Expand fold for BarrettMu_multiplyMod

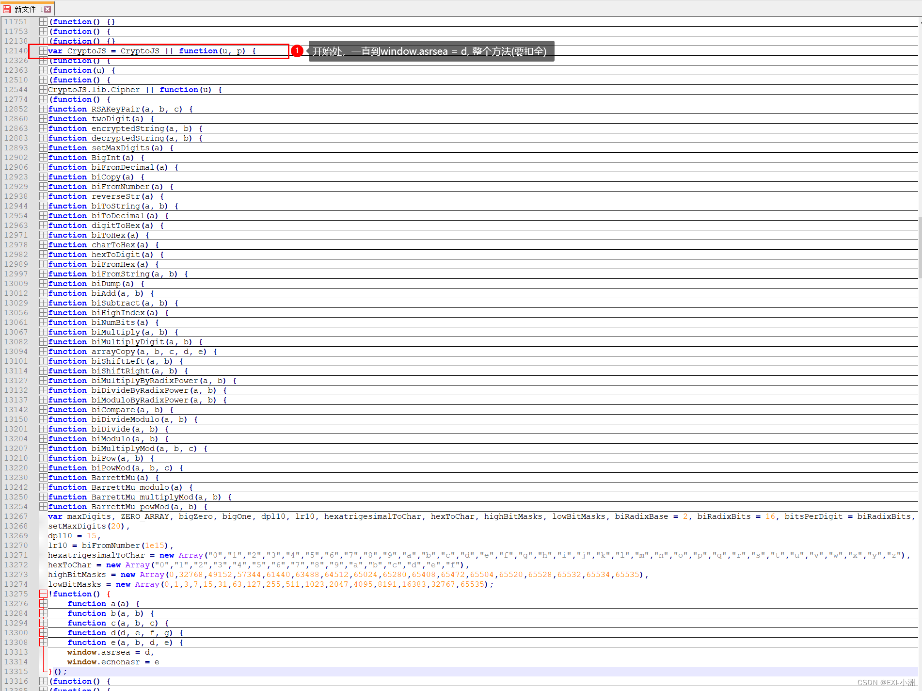coord(43,497)
